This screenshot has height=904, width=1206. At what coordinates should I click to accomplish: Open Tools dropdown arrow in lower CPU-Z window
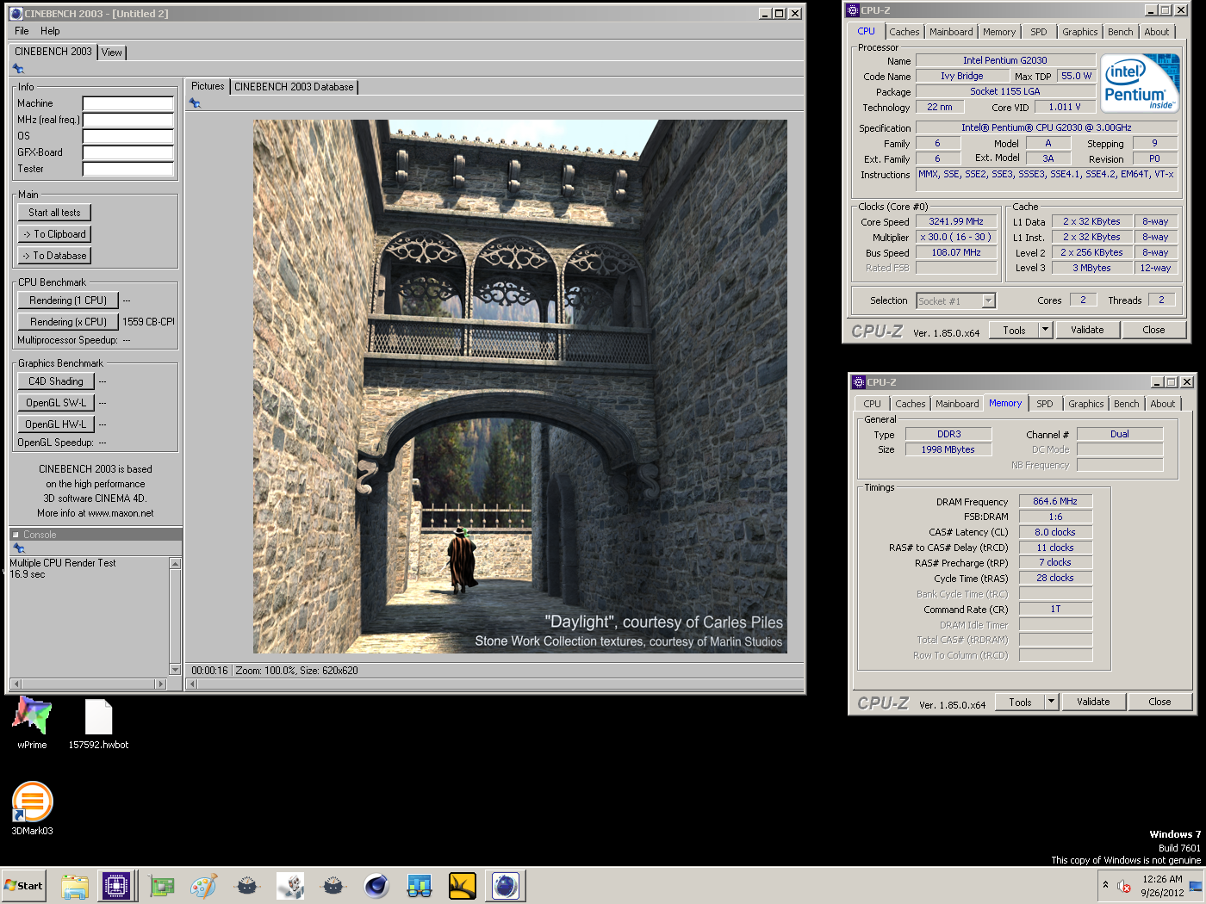pyautogui.click(x=1051, y=702)
